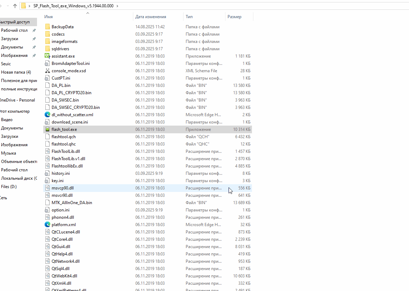Open the Files (D:) drive
The image size is (409, 291).
(x=9, y=187)
